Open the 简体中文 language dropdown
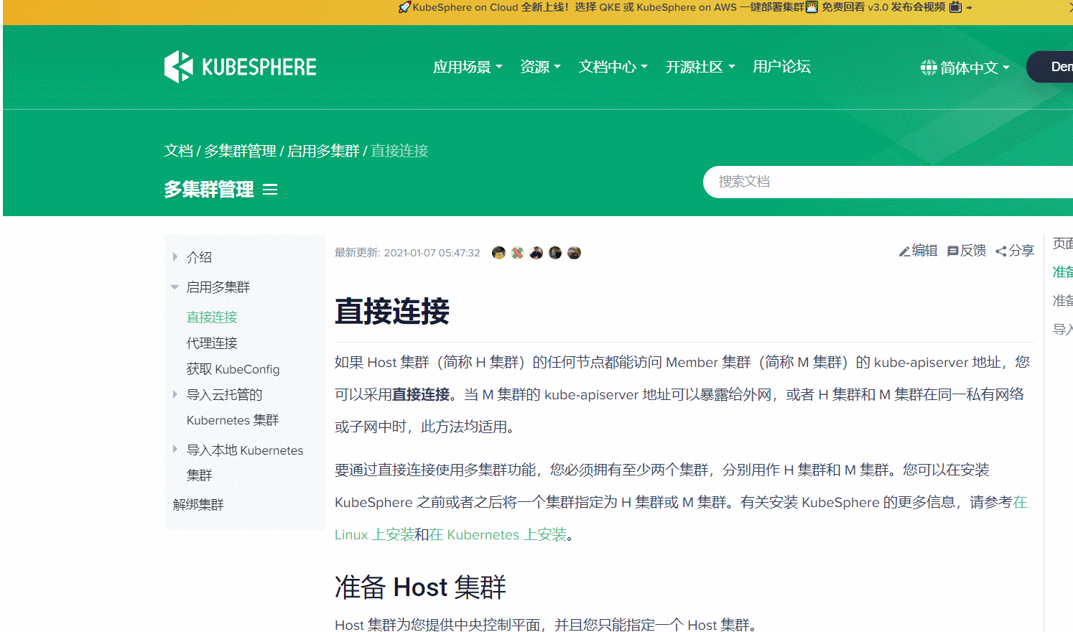Image resolution: width=1073 pixels, height=632 pixels. [965, 68]
